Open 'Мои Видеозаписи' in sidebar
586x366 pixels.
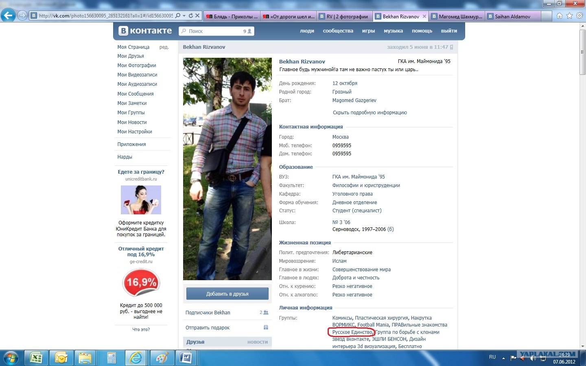[x=137, y=75]
